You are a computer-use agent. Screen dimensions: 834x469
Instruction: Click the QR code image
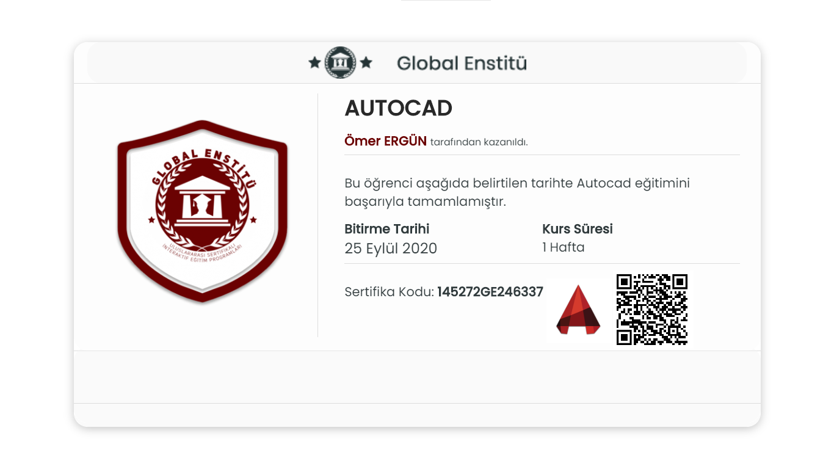point(652,310)
